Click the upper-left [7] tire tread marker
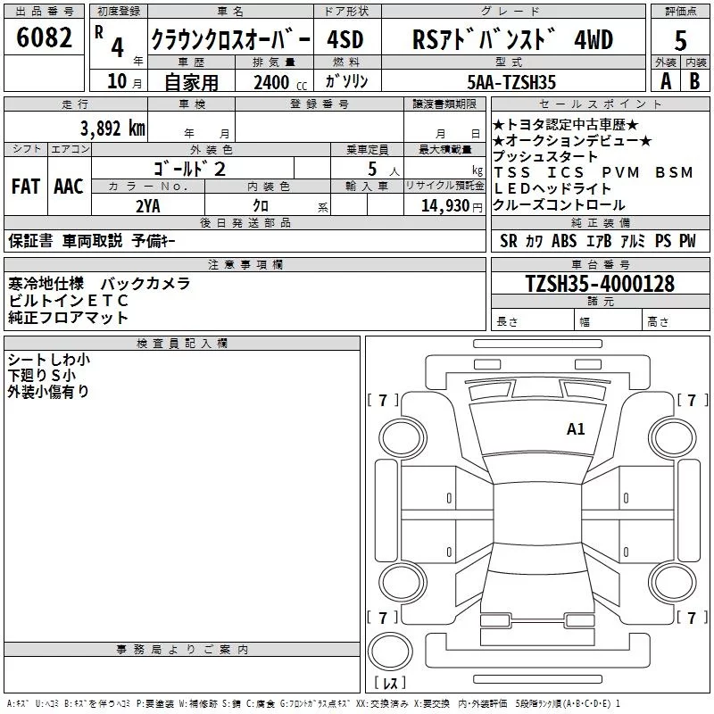This screenshot has height=714, width=714. point(383,401)
